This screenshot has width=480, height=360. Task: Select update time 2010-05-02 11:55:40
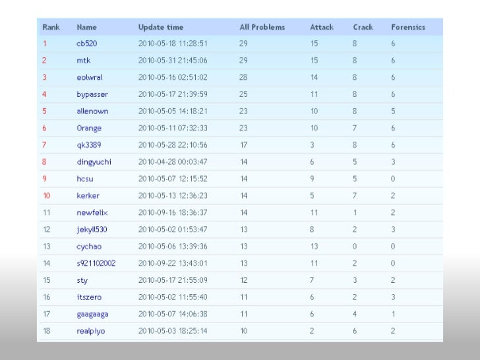[173, 297]
